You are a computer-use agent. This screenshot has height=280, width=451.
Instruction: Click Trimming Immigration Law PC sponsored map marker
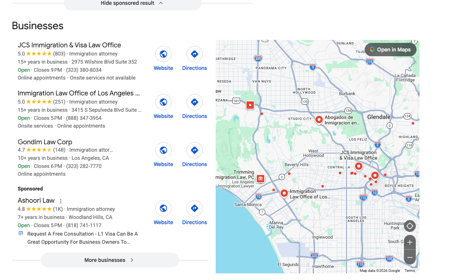tap(261, 179)
